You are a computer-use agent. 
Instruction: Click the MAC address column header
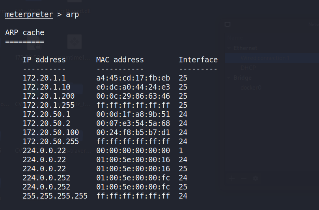[120, 60]
